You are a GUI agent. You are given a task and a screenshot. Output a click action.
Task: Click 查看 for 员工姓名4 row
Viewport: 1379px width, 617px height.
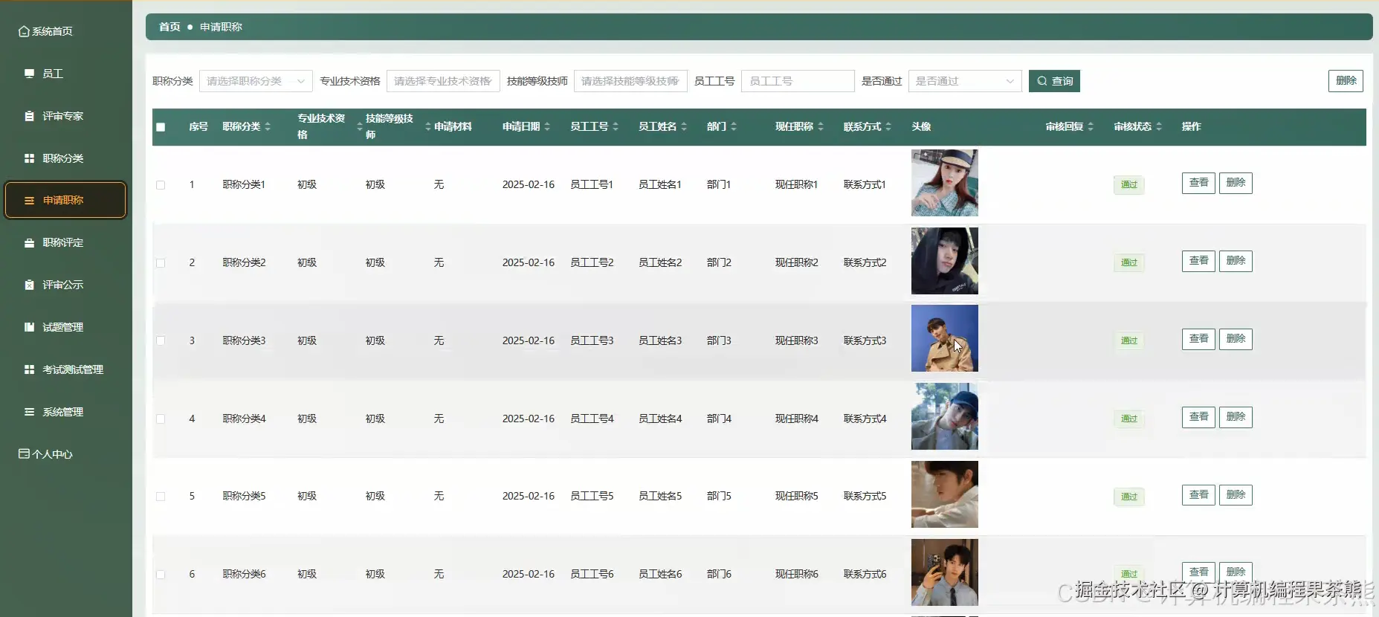[1198, 417]
